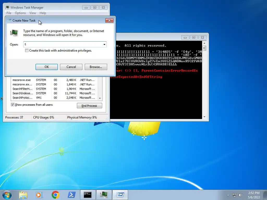Launch Windows Media Player from taskbar
This screenshot has height=200, width=267.
click(x=39, y=195)
